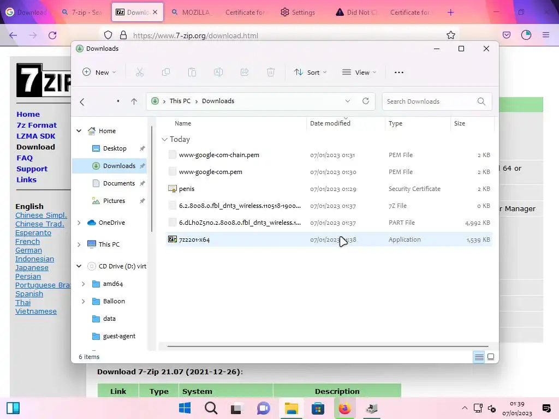This screenshot has height=419, width=559.
Task: Expand the OneDrive tree node
Action: (x=79, y=223)
